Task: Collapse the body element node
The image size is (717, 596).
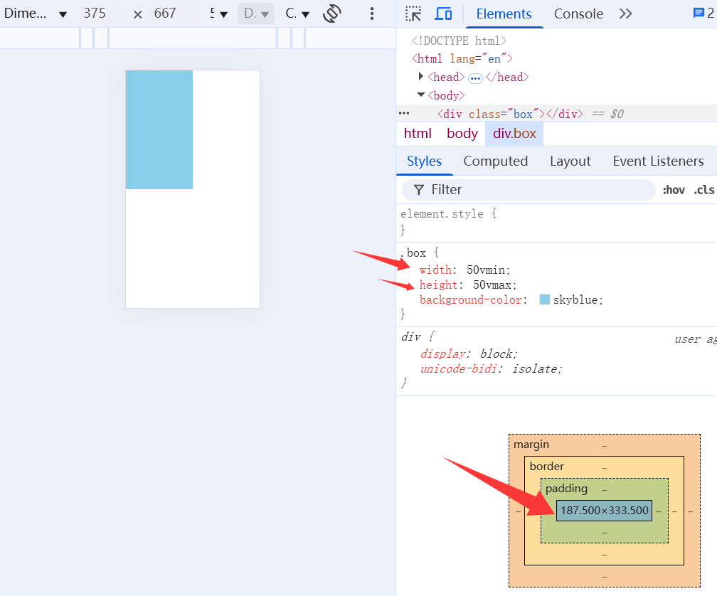Action: point(421,95)
